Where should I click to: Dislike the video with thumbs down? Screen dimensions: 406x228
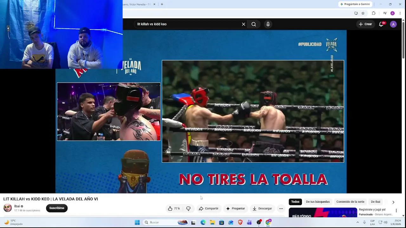point(188,208)
